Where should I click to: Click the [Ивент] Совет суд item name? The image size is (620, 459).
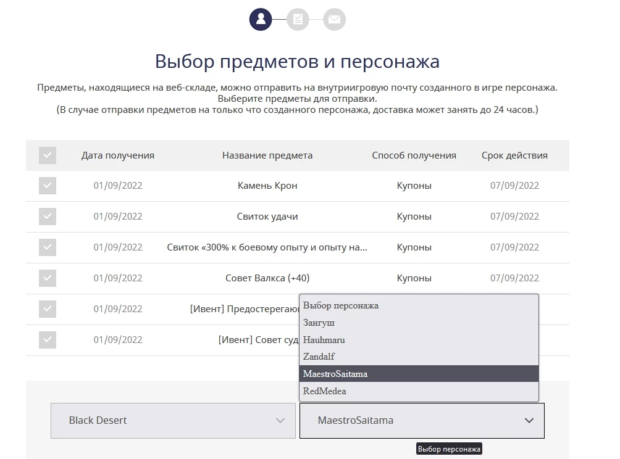tap(259, 340)
